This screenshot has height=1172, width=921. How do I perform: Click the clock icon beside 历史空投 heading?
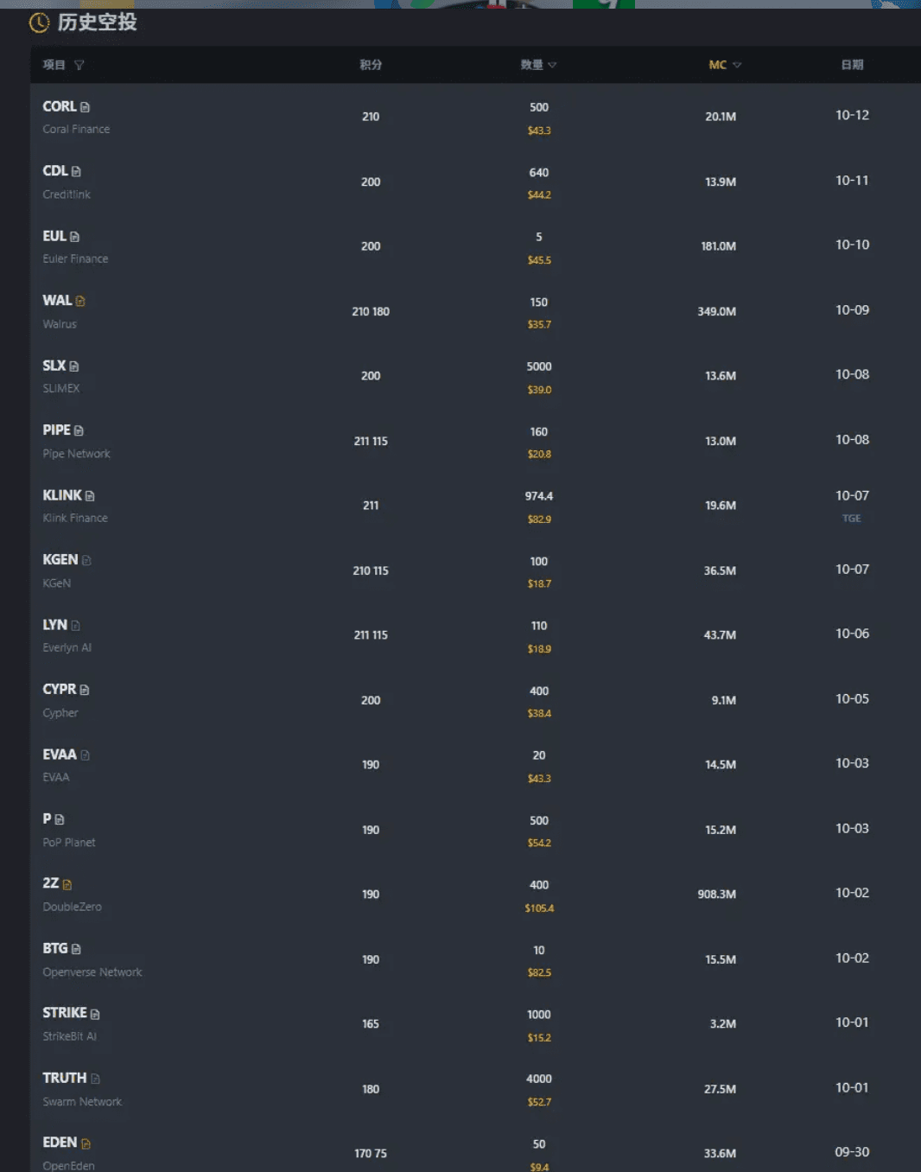[39, 22]
